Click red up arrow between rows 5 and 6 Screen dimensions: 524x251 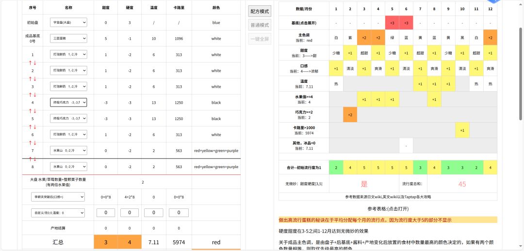tap(30, 127)
